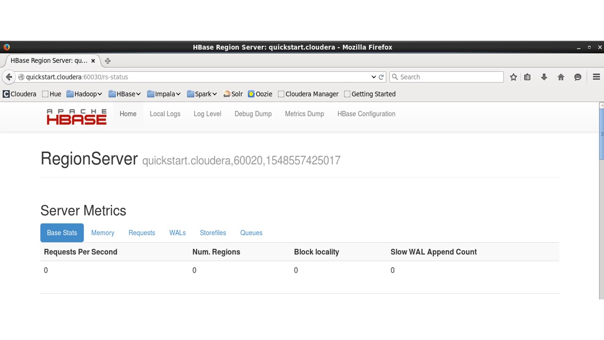Open the Local Logs page
The height and width of the screenshot is (340, 604).
[165, 114]
